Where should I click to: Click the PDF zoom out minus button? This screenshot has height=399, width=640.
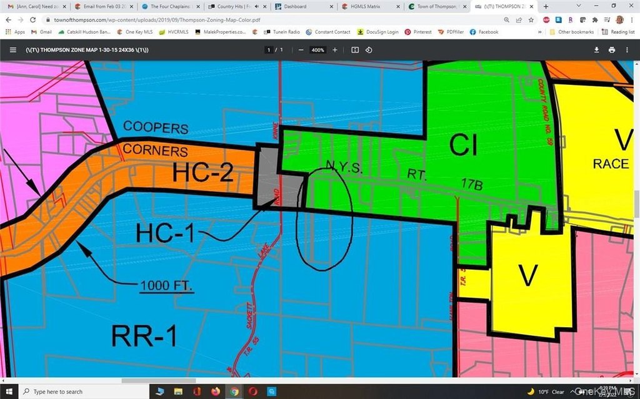pos(301,50)
